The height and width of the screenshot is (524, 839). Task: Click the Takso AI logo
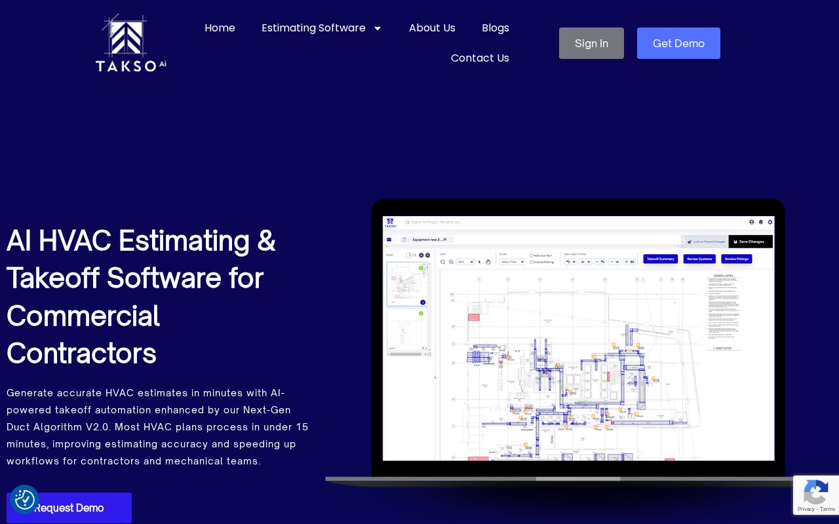tap(130, 43)
